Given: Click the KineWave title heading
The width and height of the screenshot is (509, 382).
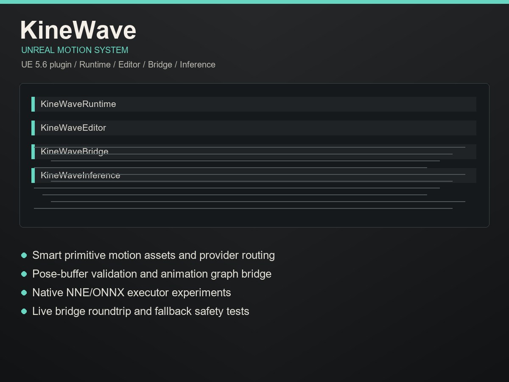Looking at the screenshot, I should [x=78, y=30].
